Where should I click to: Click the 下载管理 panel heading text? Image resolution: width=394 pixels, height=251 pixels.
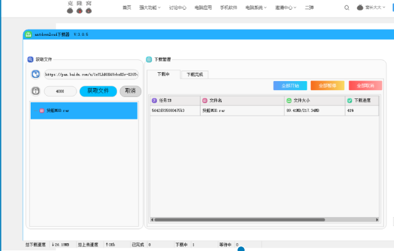pos(163,59)
